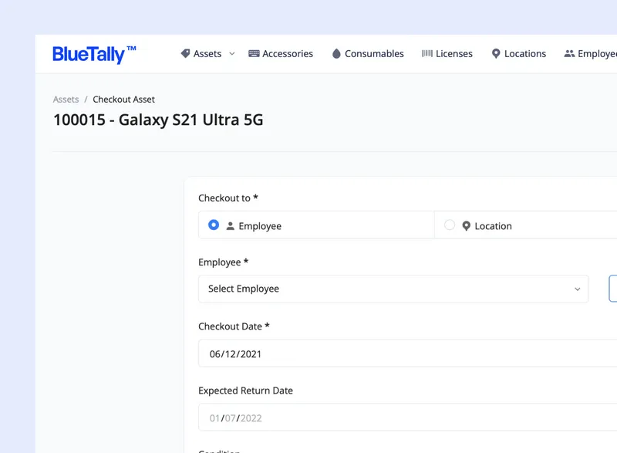Click the person icon beside Employee option

click(x=230, y=226)
